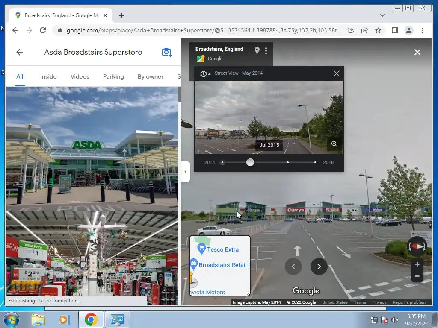
Task: Zoom out Street View with minus button
Action: (417, 276)
